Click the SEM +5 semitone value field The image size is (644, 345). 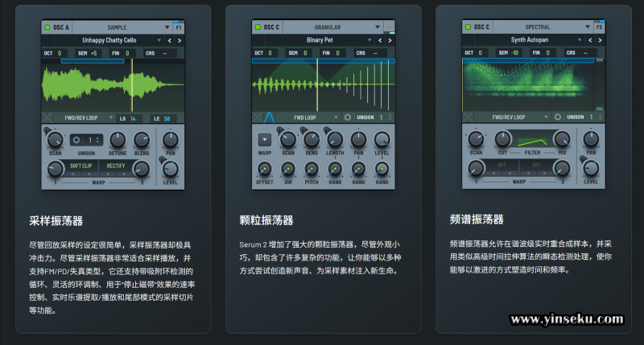pyautogui.click(x=90, y=53)
